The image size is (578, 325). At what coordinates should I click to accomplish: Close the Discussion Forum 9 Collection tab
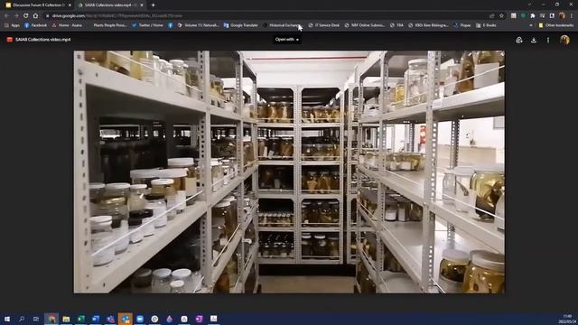[x=70, y=5]
